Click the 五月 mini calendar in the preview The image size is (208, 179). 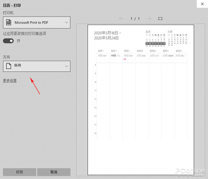coord(155,39)
